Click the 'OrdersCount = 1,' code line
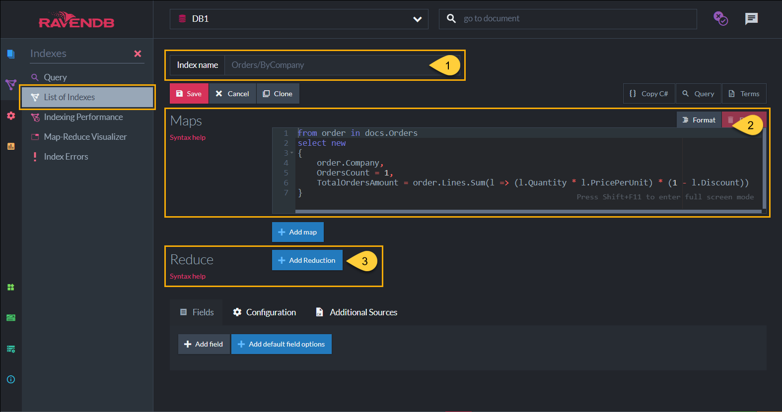 [355, 173]
